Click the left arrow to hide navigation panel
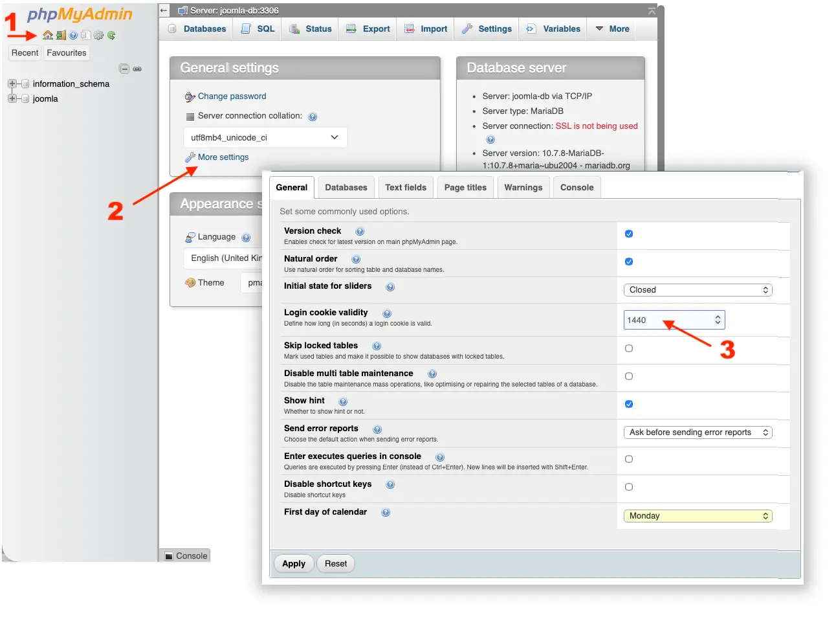This screenshot has width=836, height=617. (x=164, y=10)
